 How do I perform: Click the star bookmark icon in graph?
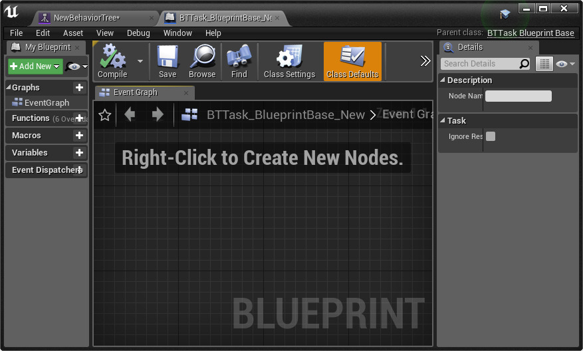[104, 115]
